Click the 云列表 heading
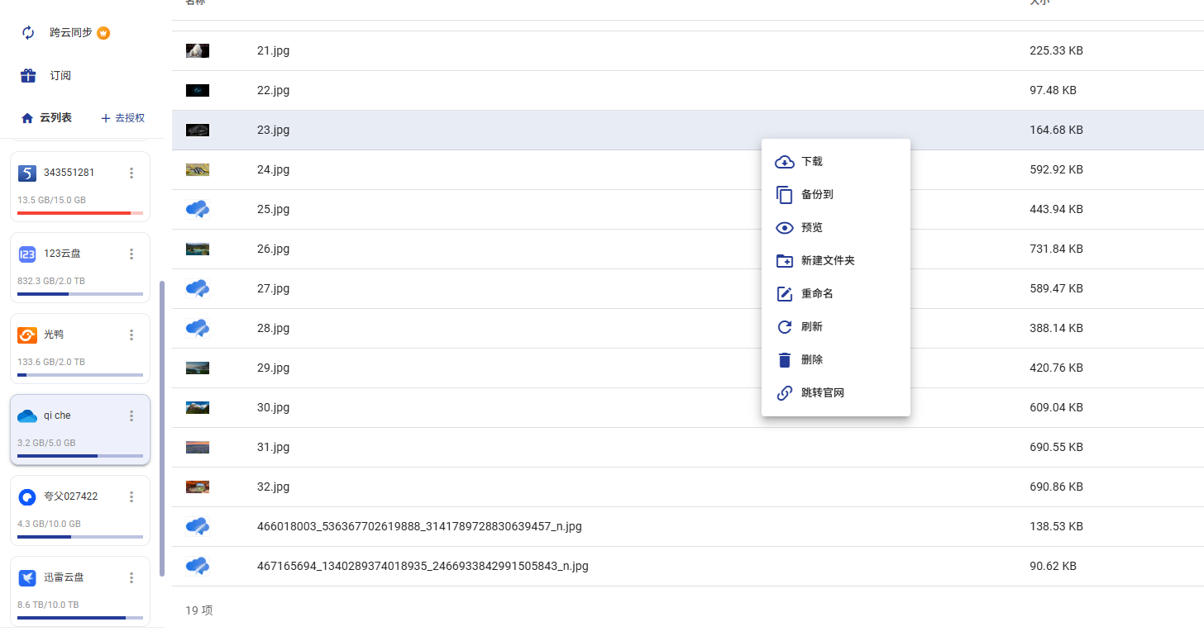Image resolution: width=1204 pixels, height=641 pixels. [x=55, y=118]
